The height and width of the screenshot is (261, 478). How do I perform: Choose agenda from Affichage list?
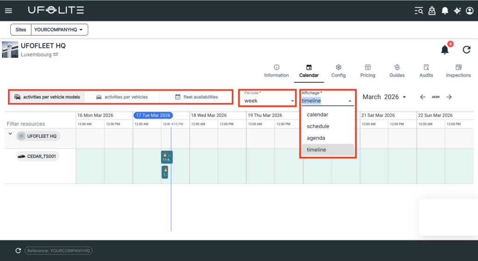tap(316, 138)
